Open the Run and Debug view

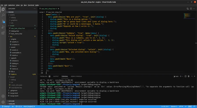point(3,27)
